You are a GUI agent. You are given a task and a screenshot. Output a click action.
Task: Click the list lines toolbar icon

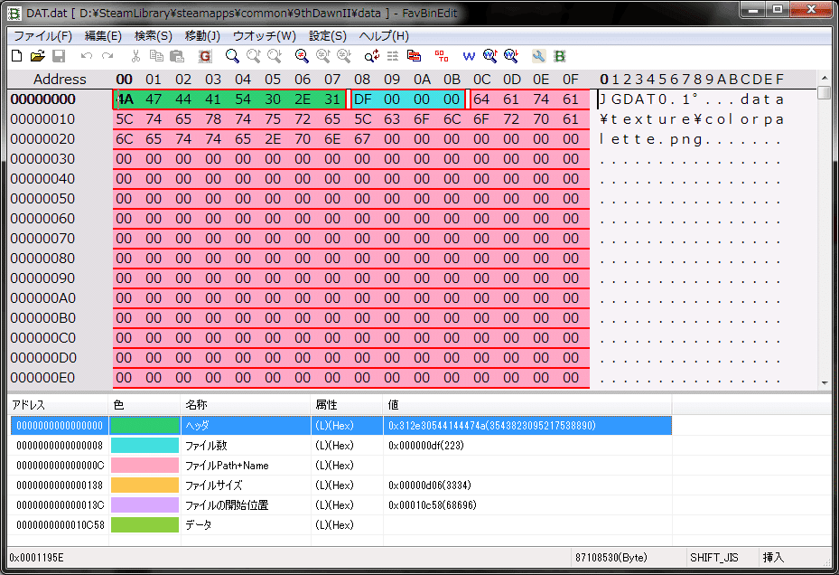coord(393,56)
